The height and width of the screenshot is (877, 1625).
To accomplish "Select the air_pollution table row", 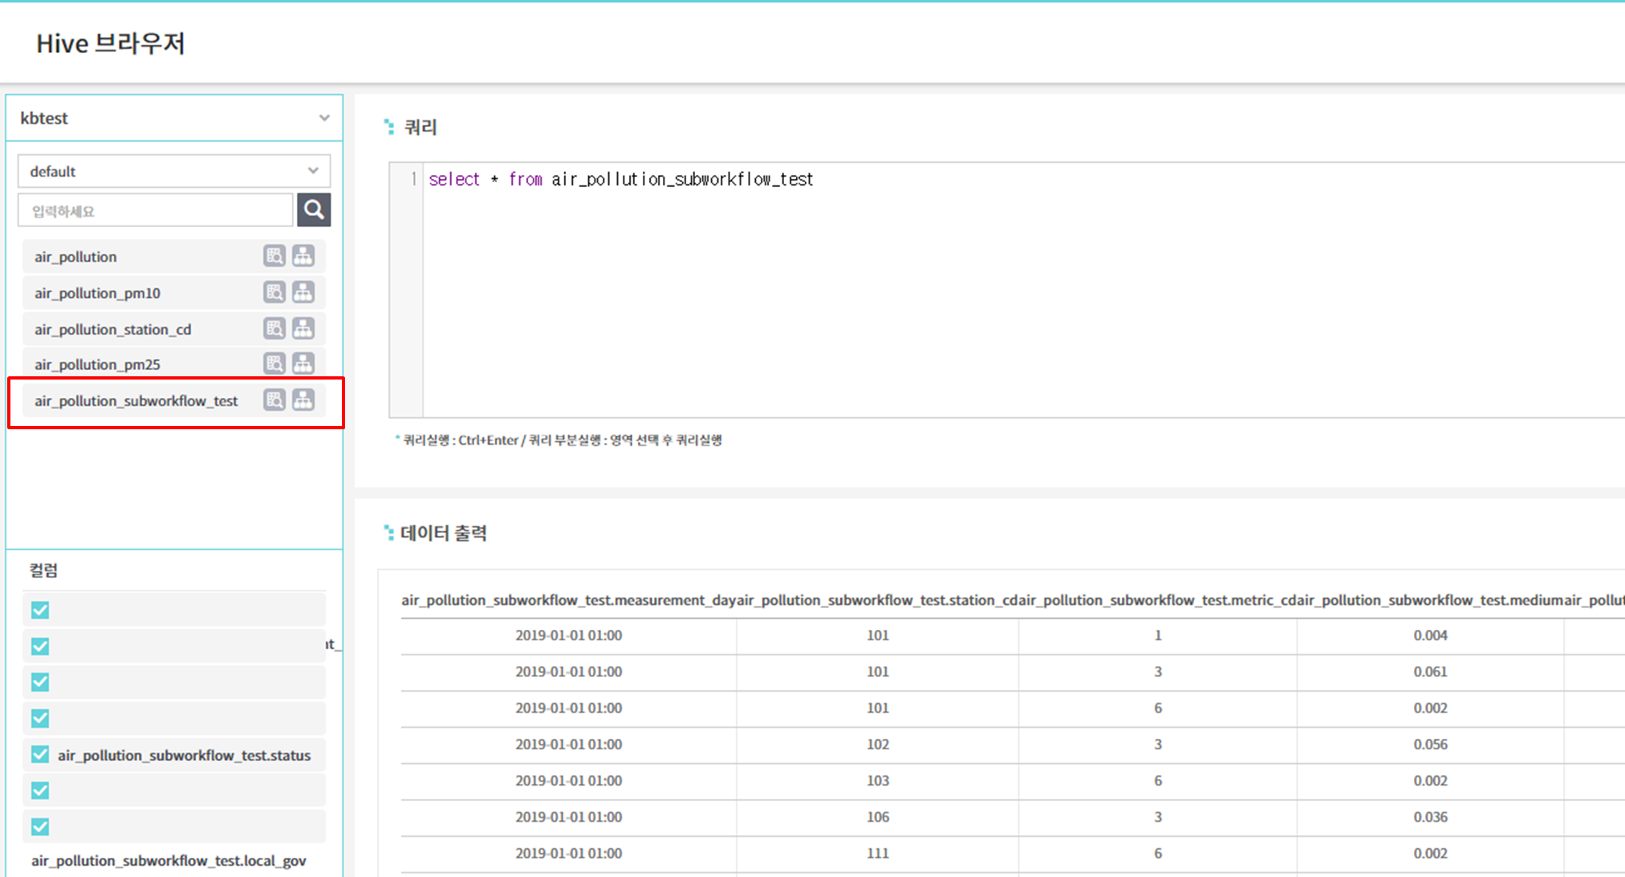I will 174,257.
